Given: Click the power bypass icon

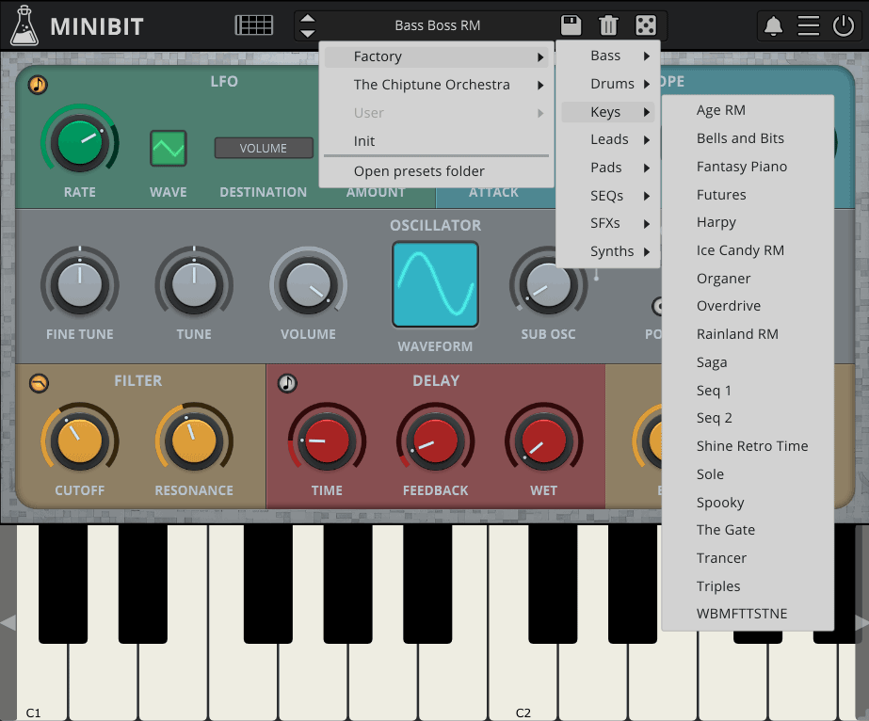Looking at the screenshot, I should pos(843,25).
